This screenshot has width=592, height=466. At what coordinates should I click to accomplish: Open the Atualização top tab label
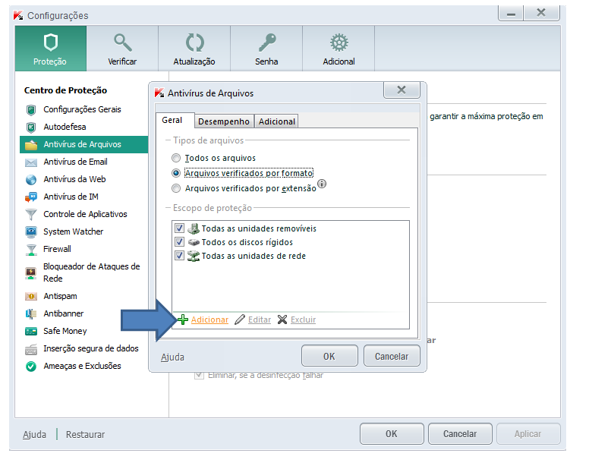194,61
